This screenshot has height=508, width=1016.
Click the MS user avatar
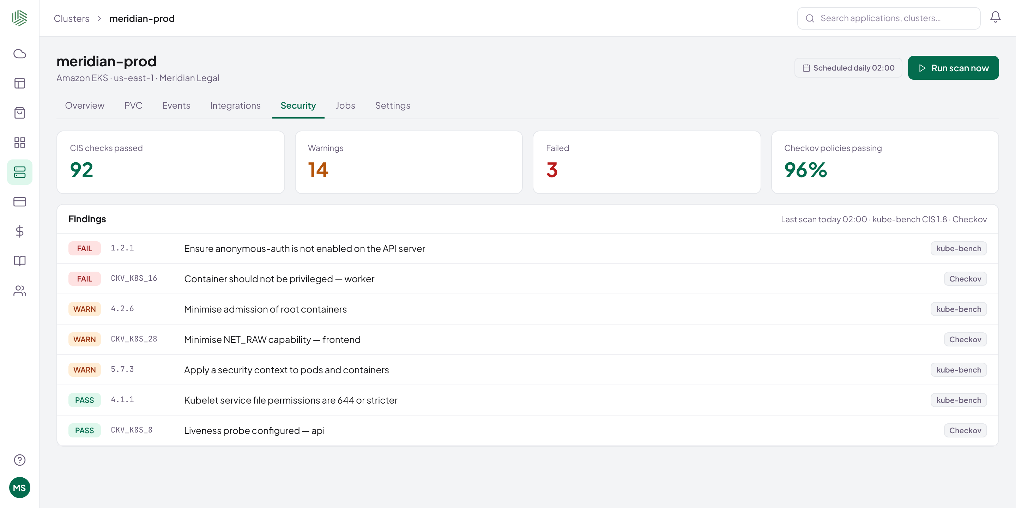click(19, 488)
